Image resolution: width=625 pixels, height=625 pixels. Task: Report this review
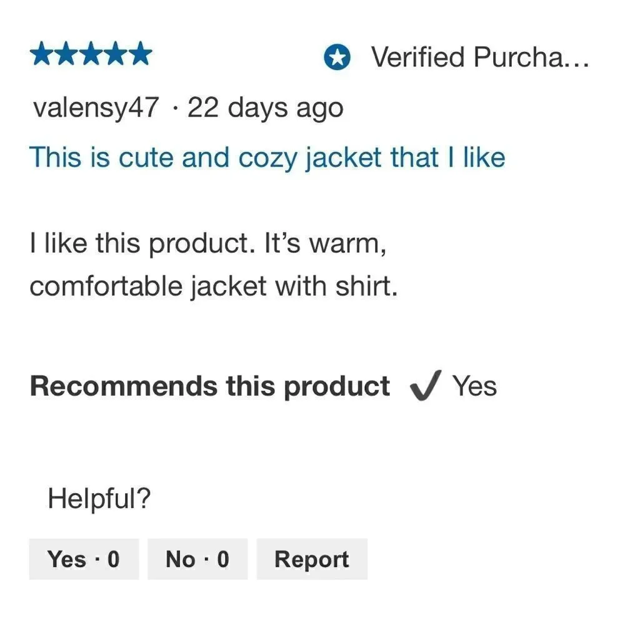click(x=311, y=559)
